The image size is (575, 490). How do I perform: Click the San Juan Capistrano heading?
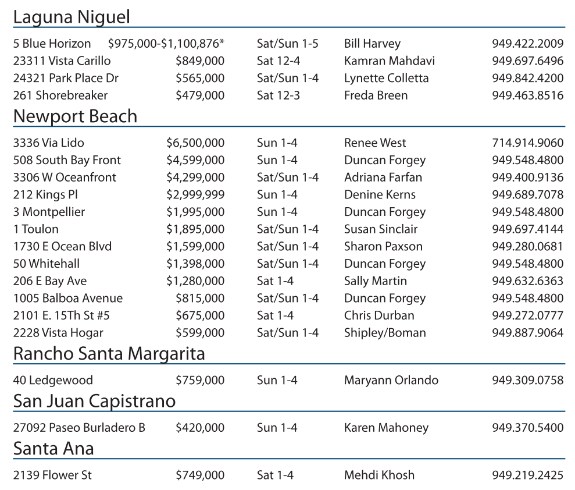point(94,401)
